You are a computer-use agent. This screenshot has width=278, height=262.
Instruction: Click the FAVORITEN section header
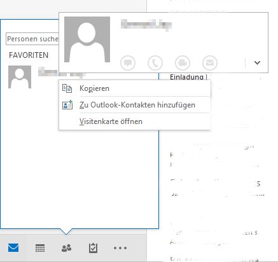[x=29, y=55]
